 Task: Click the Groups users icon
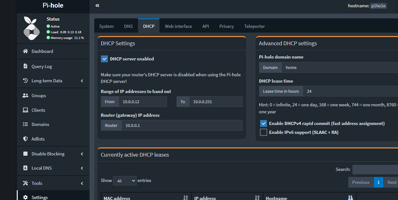(26, 95)
